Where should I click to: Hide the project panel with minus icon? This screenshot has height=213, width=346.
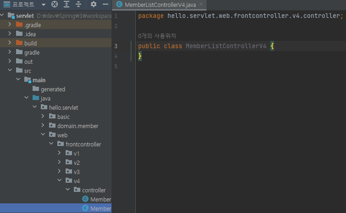coord(106,4)
